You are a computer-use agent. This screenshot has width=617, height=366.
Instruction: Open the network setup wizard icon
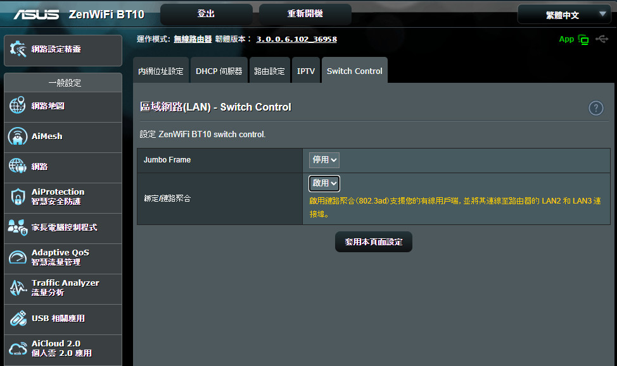click(18, 49)
